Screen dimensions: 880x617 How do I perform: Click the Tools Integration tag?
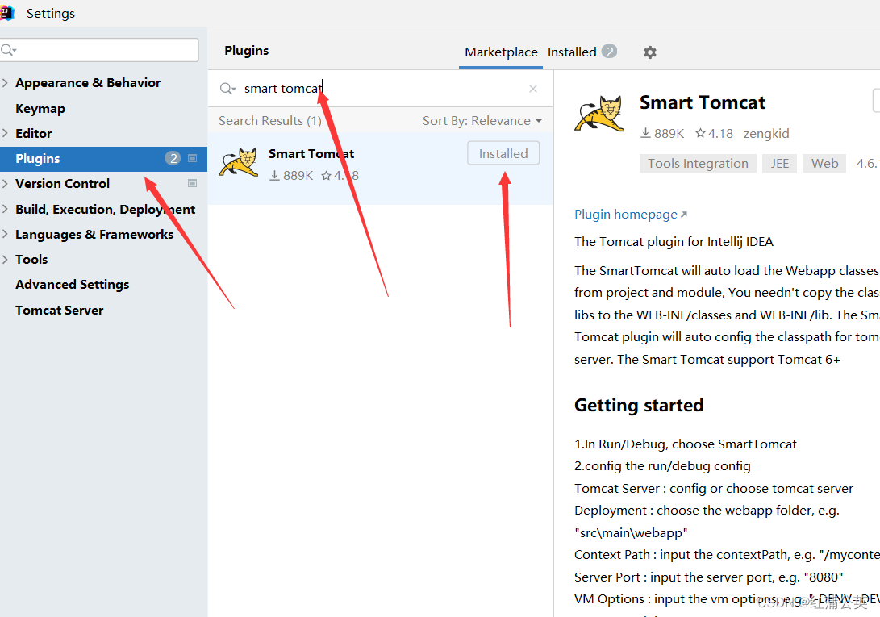click(x=698, y=164)
